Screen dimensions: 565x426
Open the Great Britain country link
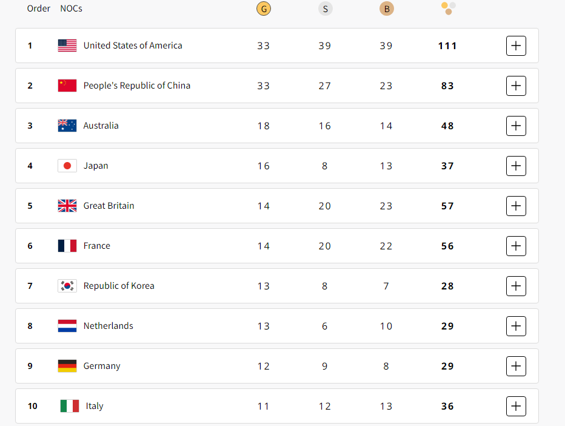(x=109, y=206)
